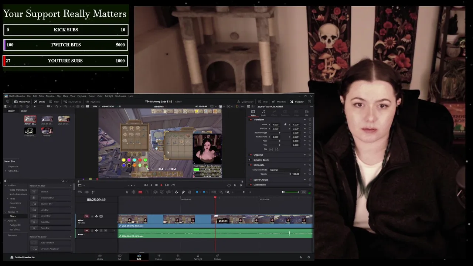This screenshot has height=266, width=473.
Task: Open the Media Pool panel
Action: click(x=22, y=102)
